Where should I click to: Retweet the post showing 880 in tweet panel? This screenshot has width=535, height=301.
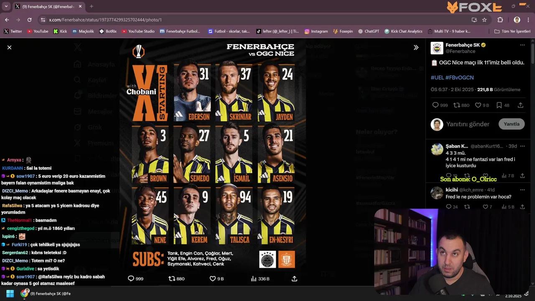point(457,105)
